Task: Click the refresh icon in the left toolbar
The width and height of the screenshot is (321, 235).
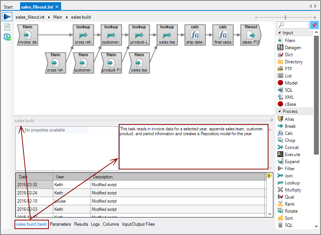Action: point(7,36)
